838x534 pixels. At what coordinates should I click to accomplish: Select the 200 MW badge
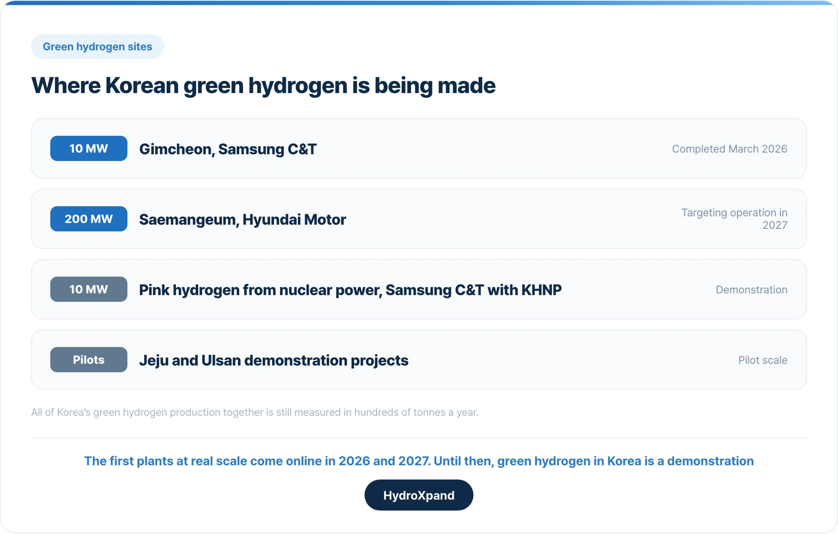[88, 219]
